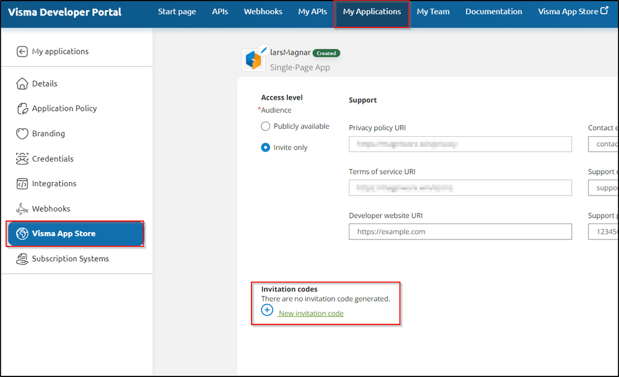Image resolution: width=619 pixels, height=377 pixels.
Task: Click the 'There are no invitation code generated.' text
Action: (x=326, y=299)
